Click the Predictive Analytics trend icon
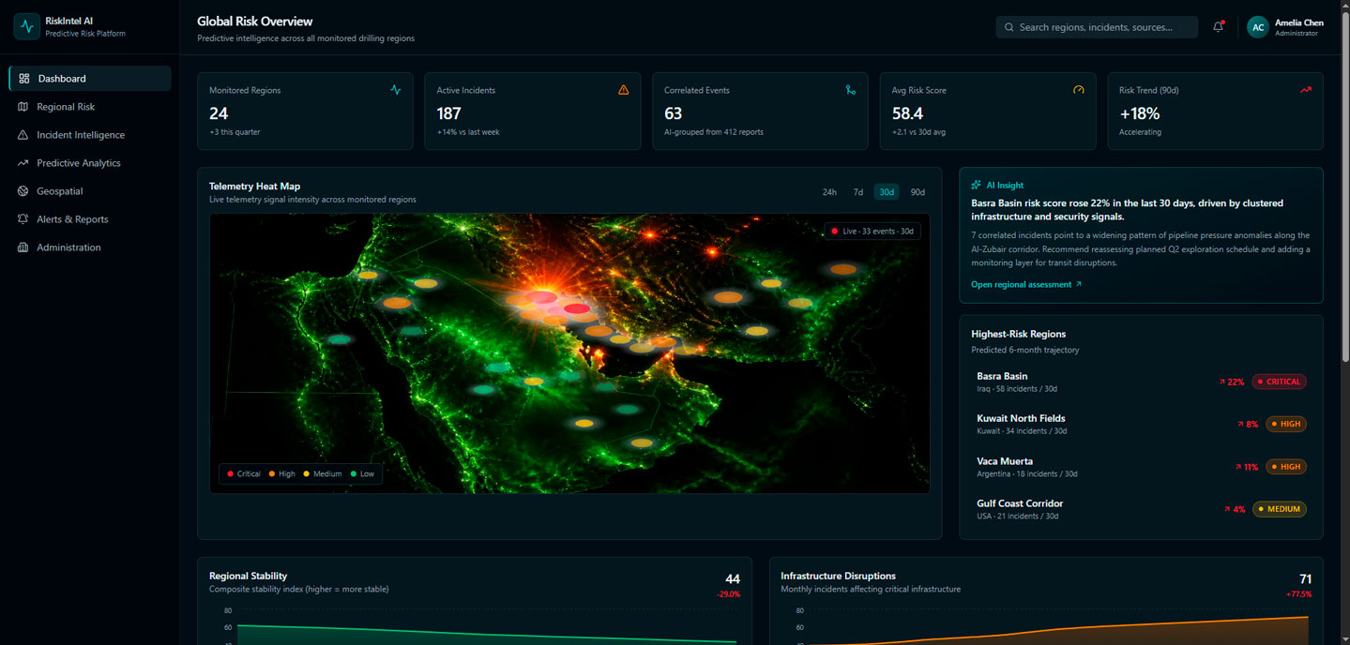Screen dimensions: 1350x645 coord(23,163)
